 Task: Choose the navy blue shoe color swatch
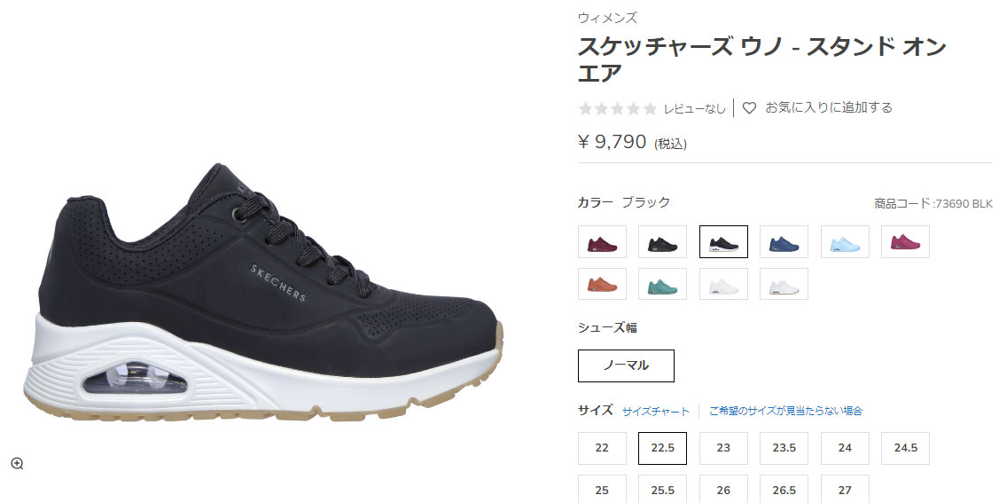[784, 241]
